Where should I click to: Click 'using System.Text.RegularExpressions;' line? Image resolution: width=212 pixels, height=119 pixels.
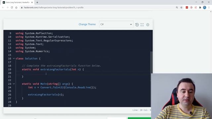pyautogui.click(x=44, y=40)
